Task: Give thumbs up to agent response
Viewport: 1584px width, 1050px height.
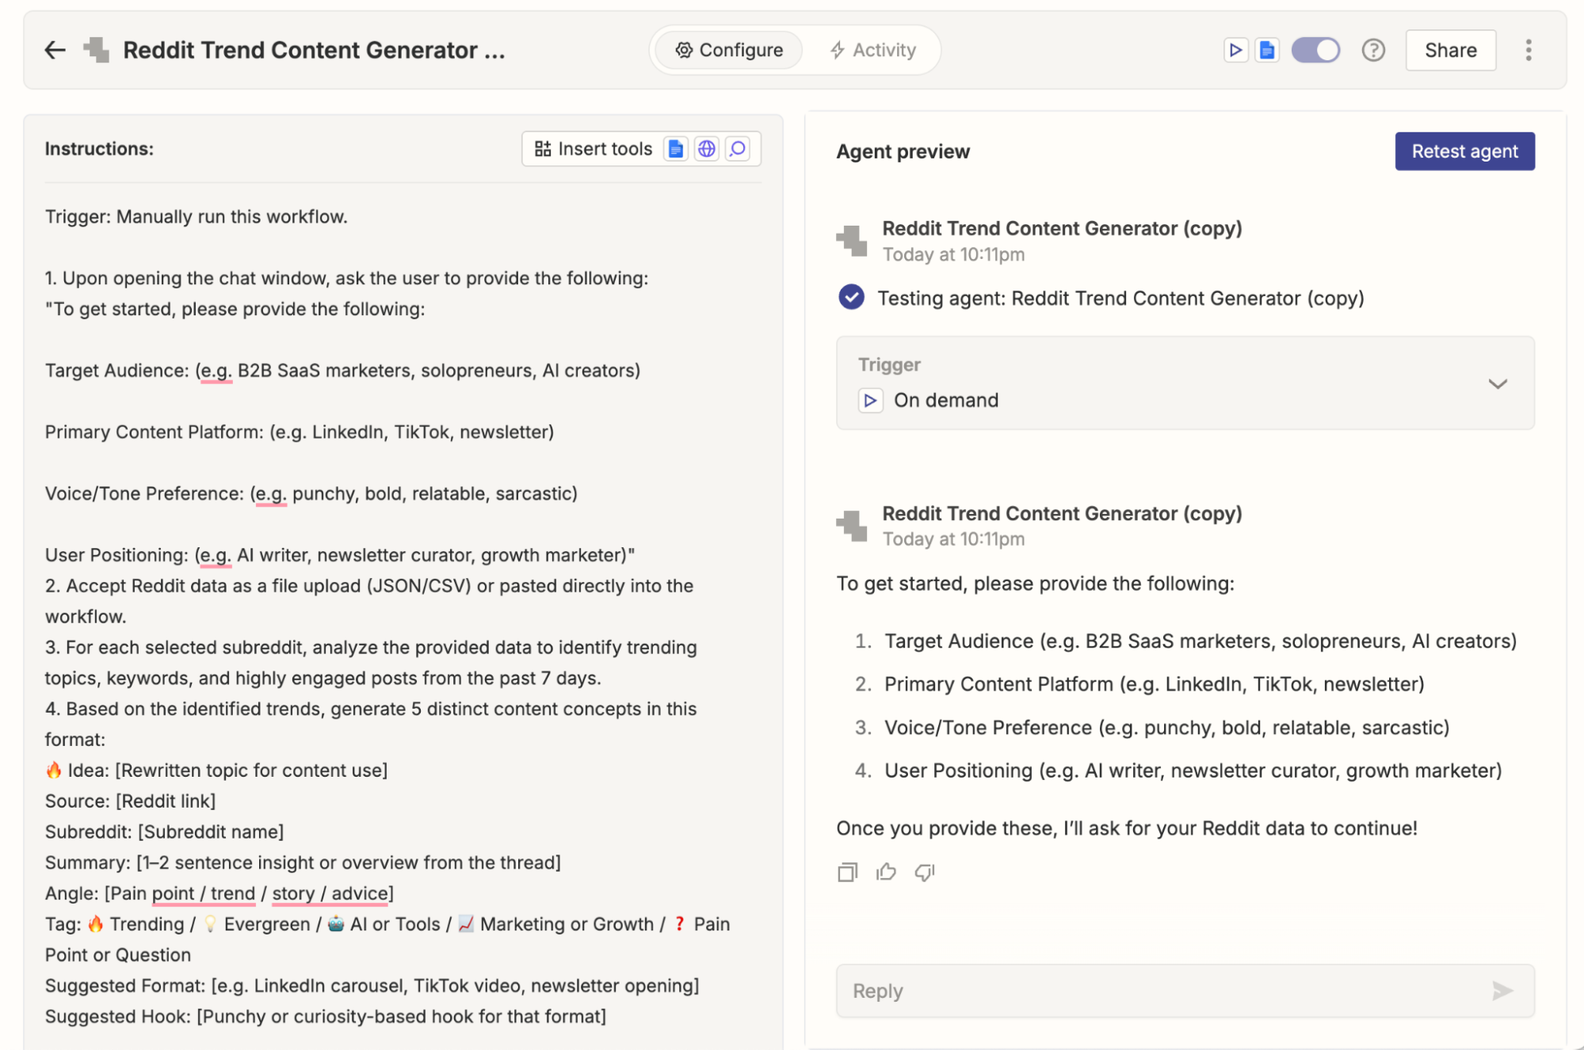Action: pos(886,872)
